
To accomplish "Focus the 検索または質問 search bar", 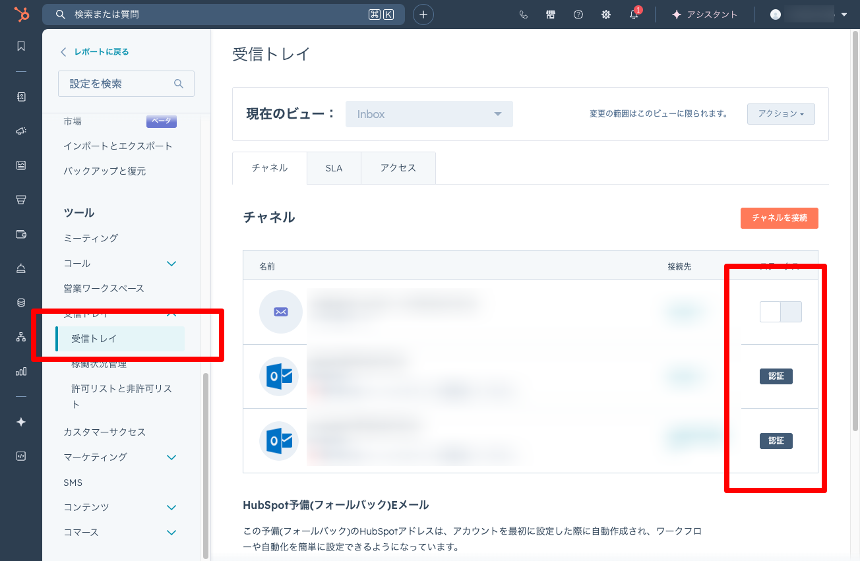I will tap(224, 15).
